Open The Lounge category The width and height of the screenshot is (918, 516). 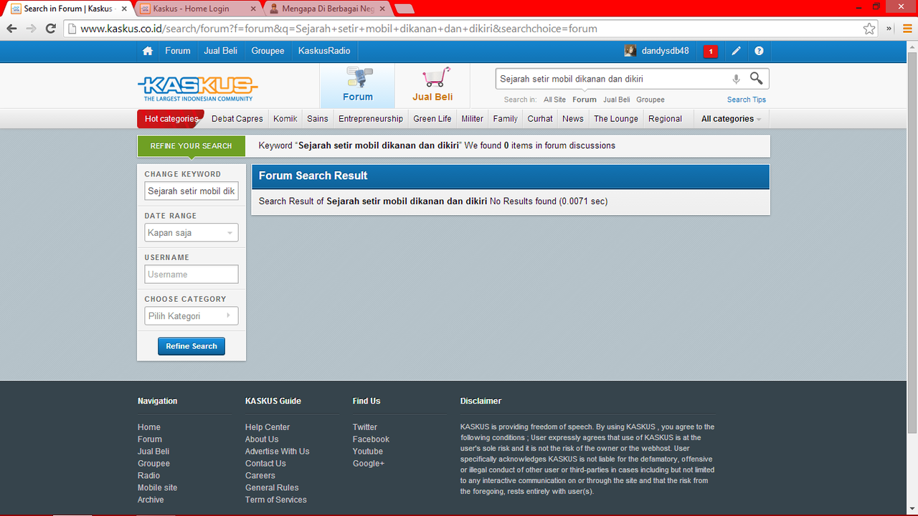pyautogui.click(x=616, y=119)
